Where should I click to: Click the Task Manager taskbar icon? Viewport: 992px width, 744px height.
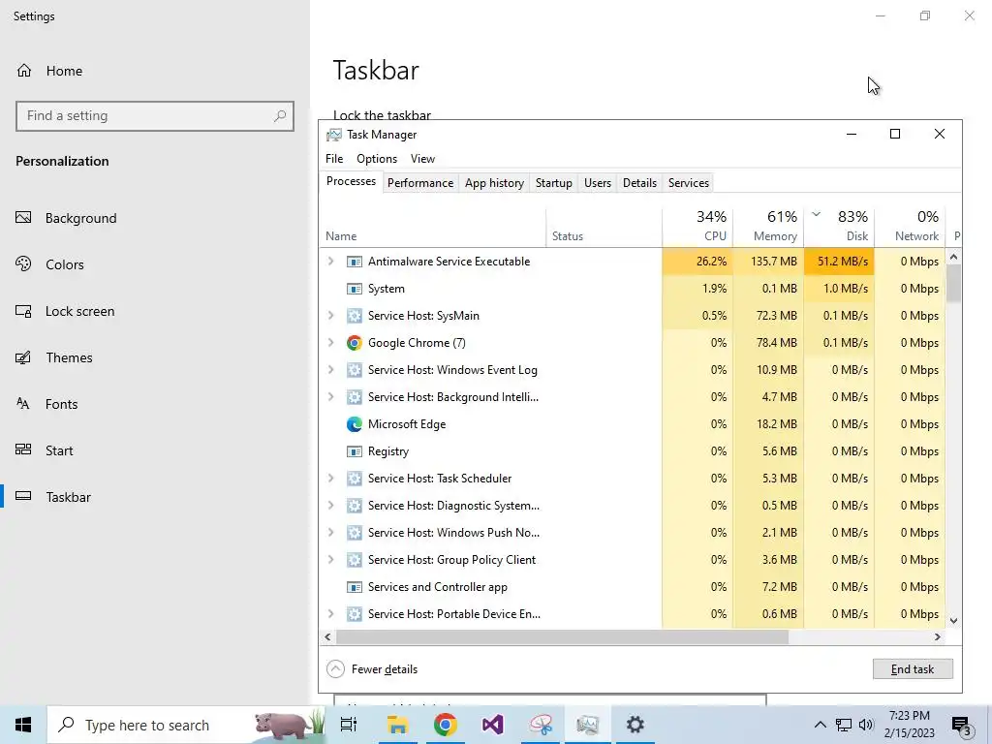tap(588, 725)
